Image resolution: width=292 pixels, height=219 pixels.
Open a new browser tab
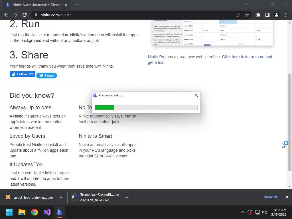coord(77,5)
